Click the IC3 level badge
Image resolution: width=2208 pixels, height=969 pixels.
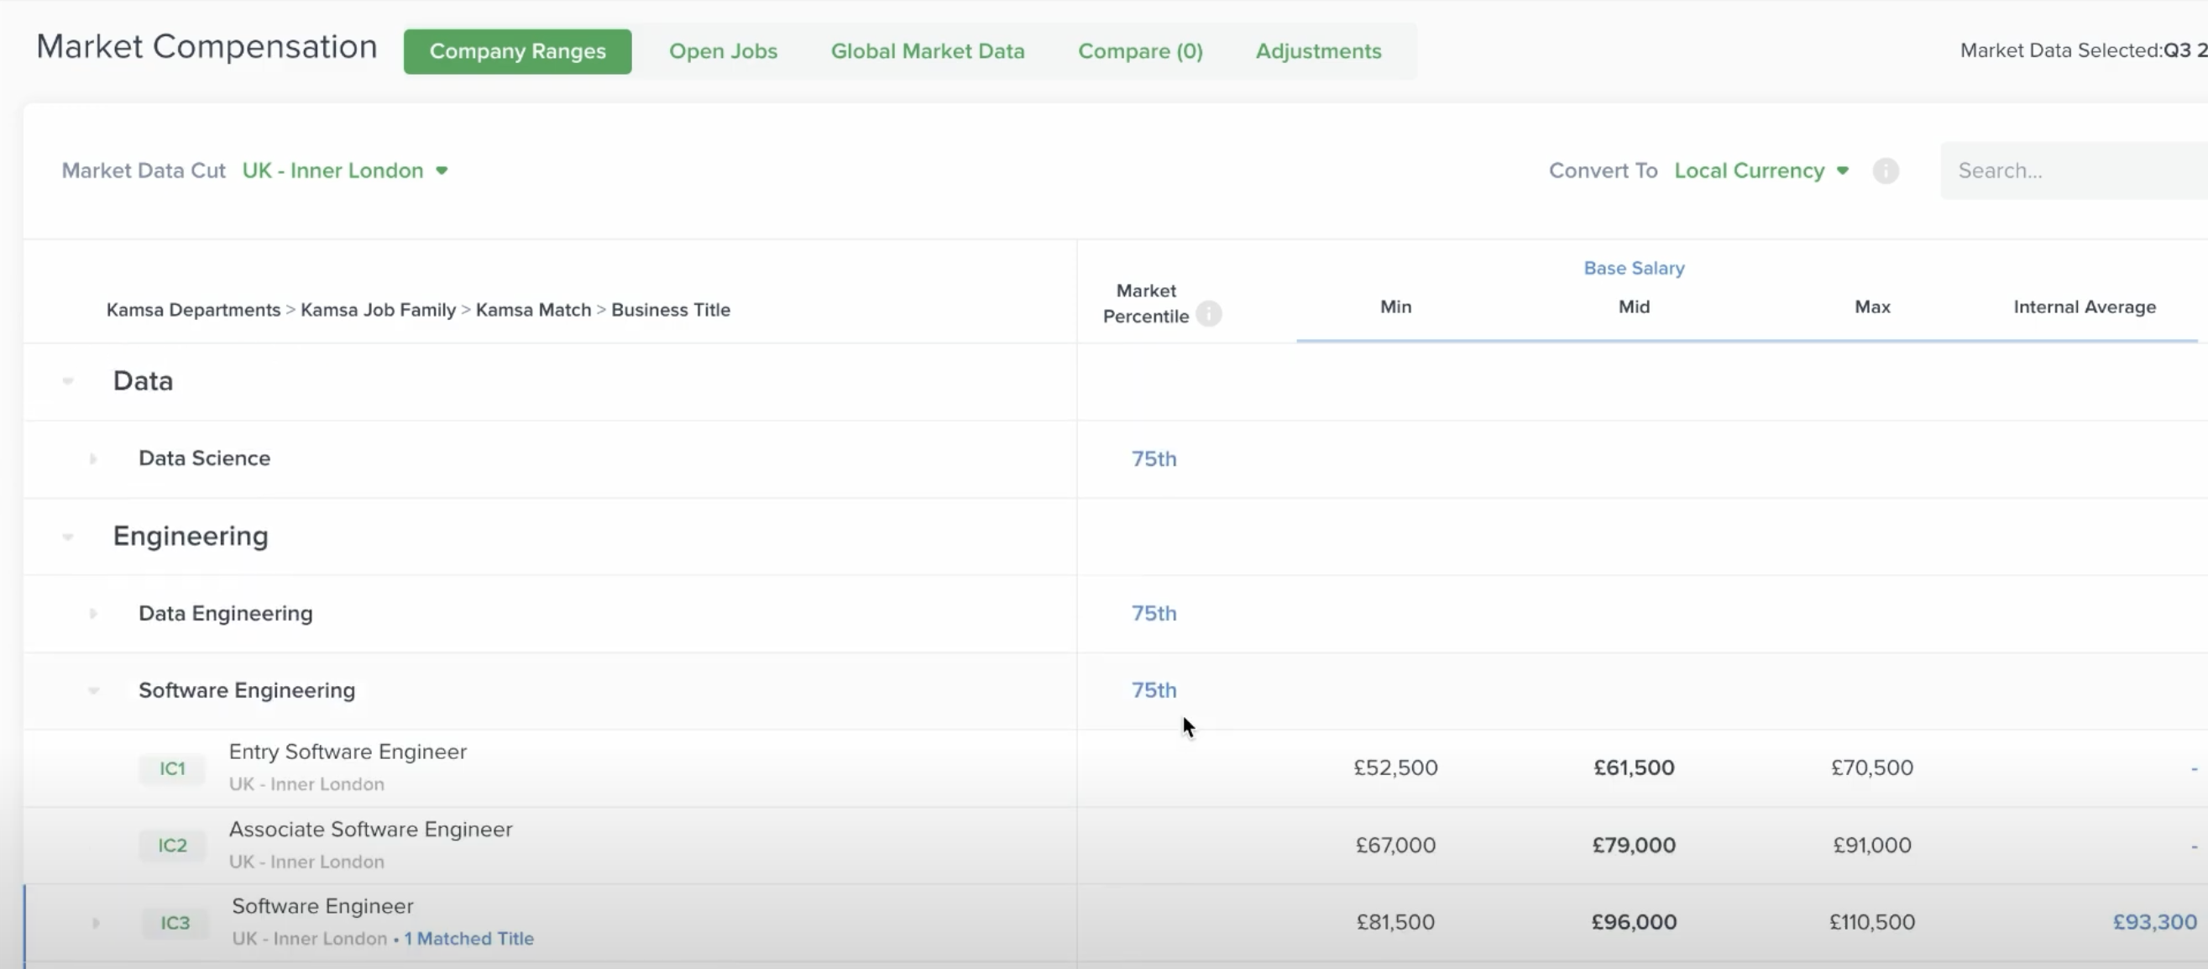[175, 923]
